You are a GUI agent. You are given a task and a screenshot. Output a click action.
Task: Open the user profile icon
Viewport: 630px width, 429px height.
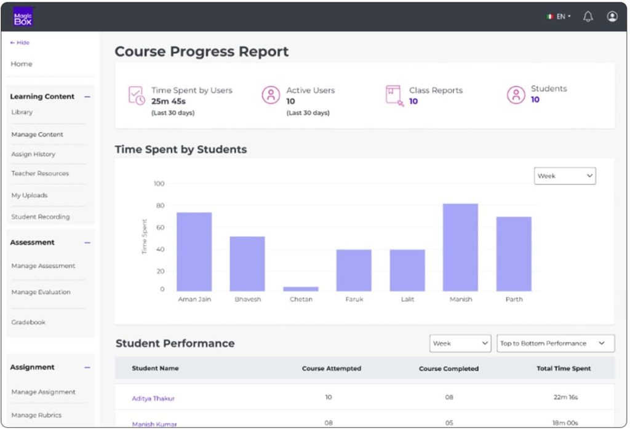pyautogui.click(x=612, y=17)
